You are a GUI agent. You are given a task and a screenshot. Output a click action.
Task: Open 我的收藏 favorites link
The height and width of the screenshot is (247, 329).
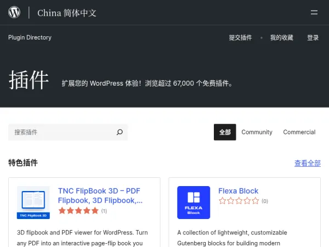(x=282, y=37)
